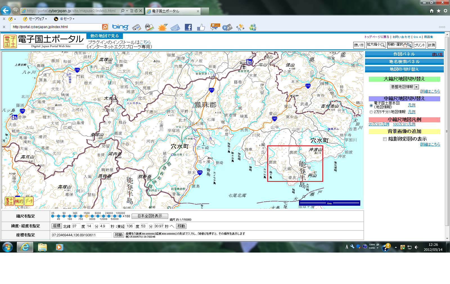Open the mail envelope toolbar icon

(x=175, y=27)
